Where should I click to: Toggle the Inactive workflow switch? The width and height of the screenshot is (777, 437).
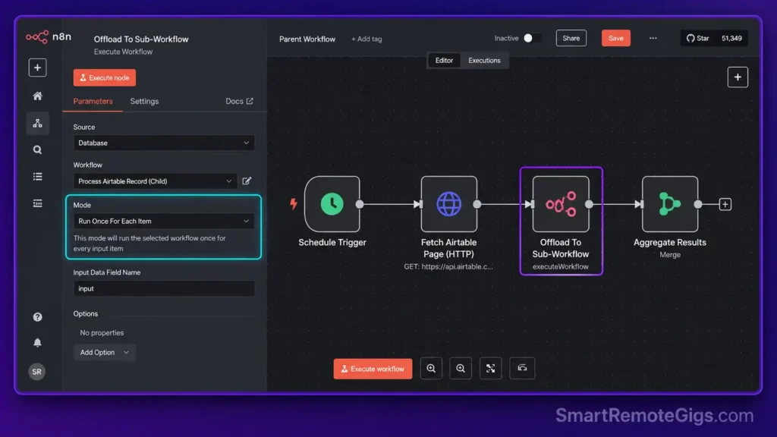pos(533,38)
